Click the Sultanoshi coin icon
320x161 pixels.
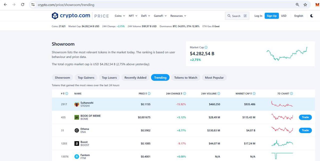tap(77, 104)
